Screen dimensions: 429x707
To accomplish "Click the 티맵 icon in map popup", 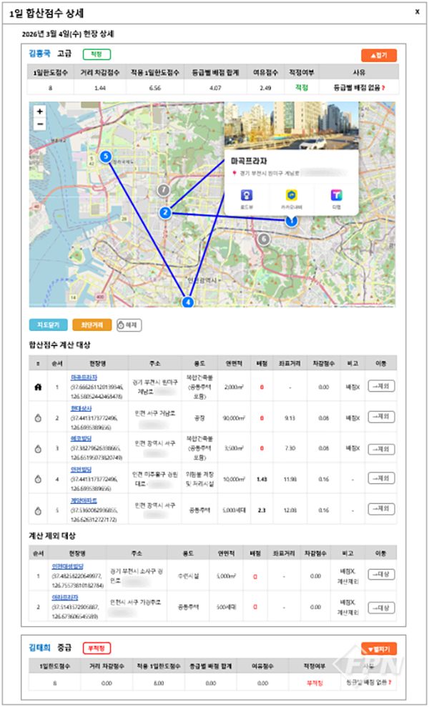I will point(335,195).
